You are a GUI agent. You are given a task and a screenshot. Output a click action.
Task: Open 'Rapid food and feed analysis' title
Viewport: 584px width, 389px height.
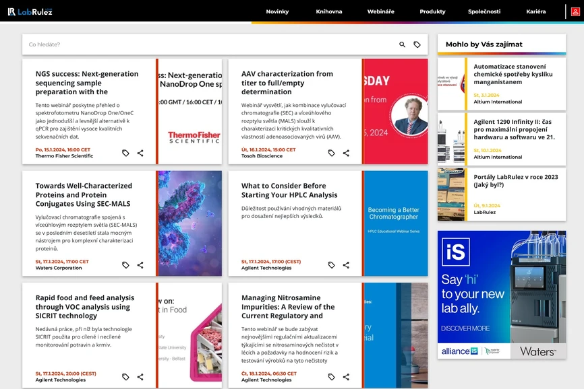pos(85,306)
